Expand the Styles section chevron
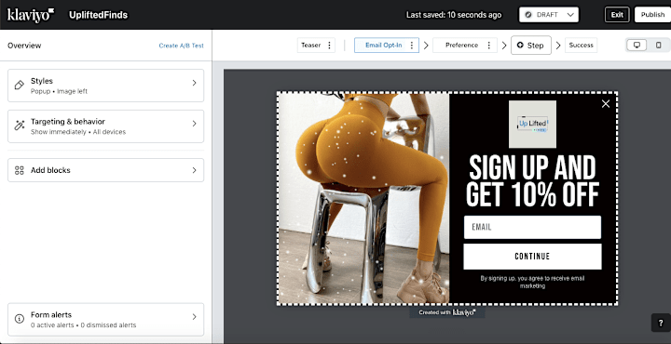 point(194,83)
